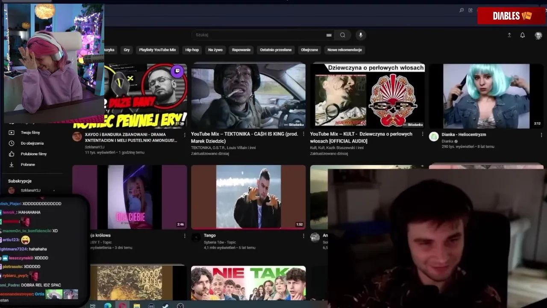This screenshot has width=547, height=308.
Task: Open YouTube notifications bell
Action: tap(522, 35)
